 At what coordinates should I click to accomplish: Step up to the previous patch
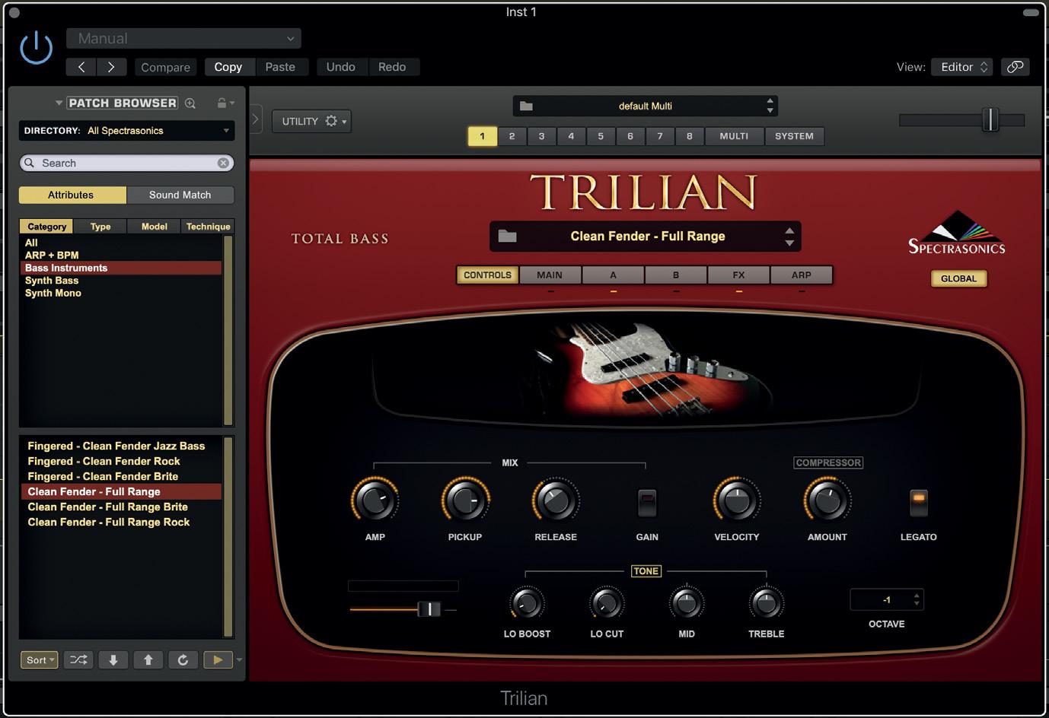point(148,660)
